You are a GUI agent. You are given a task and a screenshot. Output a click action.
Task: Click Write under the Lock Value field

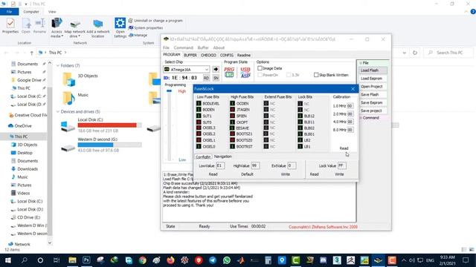(x=339, y=174)
